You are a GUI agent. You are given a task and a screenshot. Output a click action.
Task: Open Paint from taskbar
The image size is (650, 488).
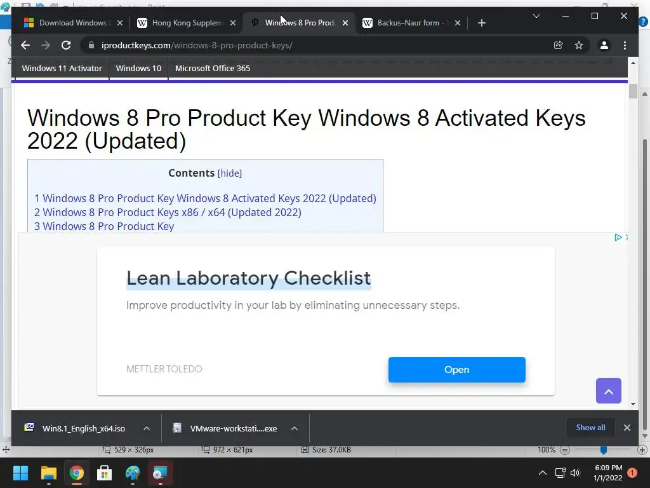coord(132,473)
